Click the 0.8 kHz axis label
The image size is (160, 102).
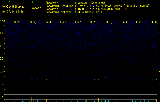pyautogui.click(x=2, y=71)
